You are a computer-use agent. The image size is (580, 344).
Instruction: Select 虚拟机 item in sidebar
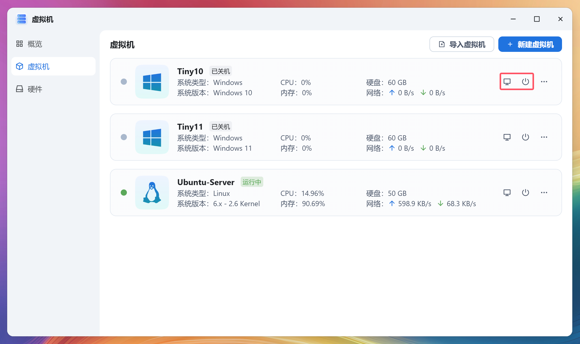tap(39, 66)
